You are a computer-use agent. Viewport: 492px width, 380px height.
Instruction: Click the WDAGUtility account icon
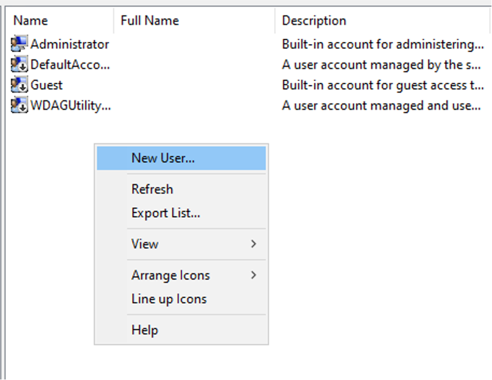19,105
